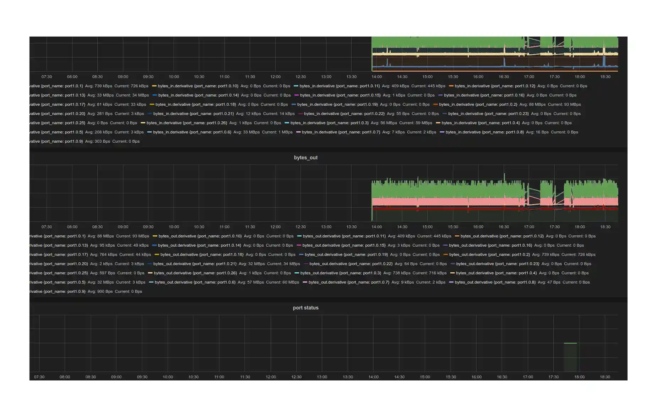Viewport: 657px width, 417px height.
Task: Open the port status panel title menu
Action: tap(305, 308)
